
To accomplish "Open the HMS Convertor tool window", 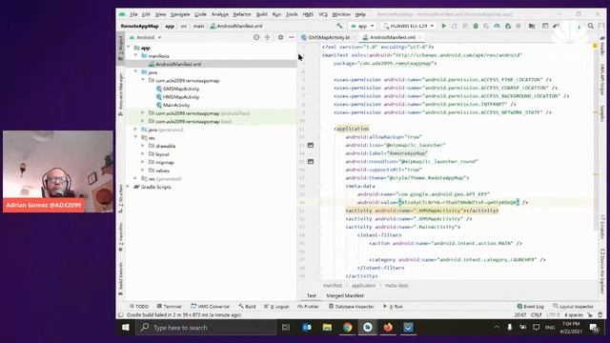I will click(210, 307).
